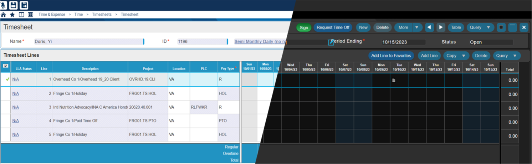Screen dimensions: 532x164
Task: Click Request Time Off button
Action: tap(333, 27)
